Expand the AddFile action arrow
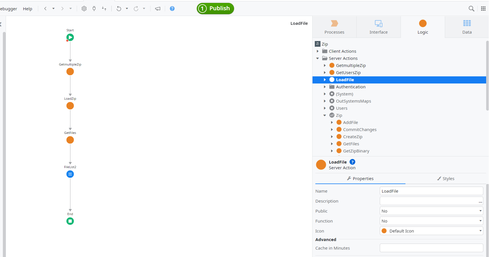Image resolution: width=489 pixels, height=257 pixels. point(332,123)
